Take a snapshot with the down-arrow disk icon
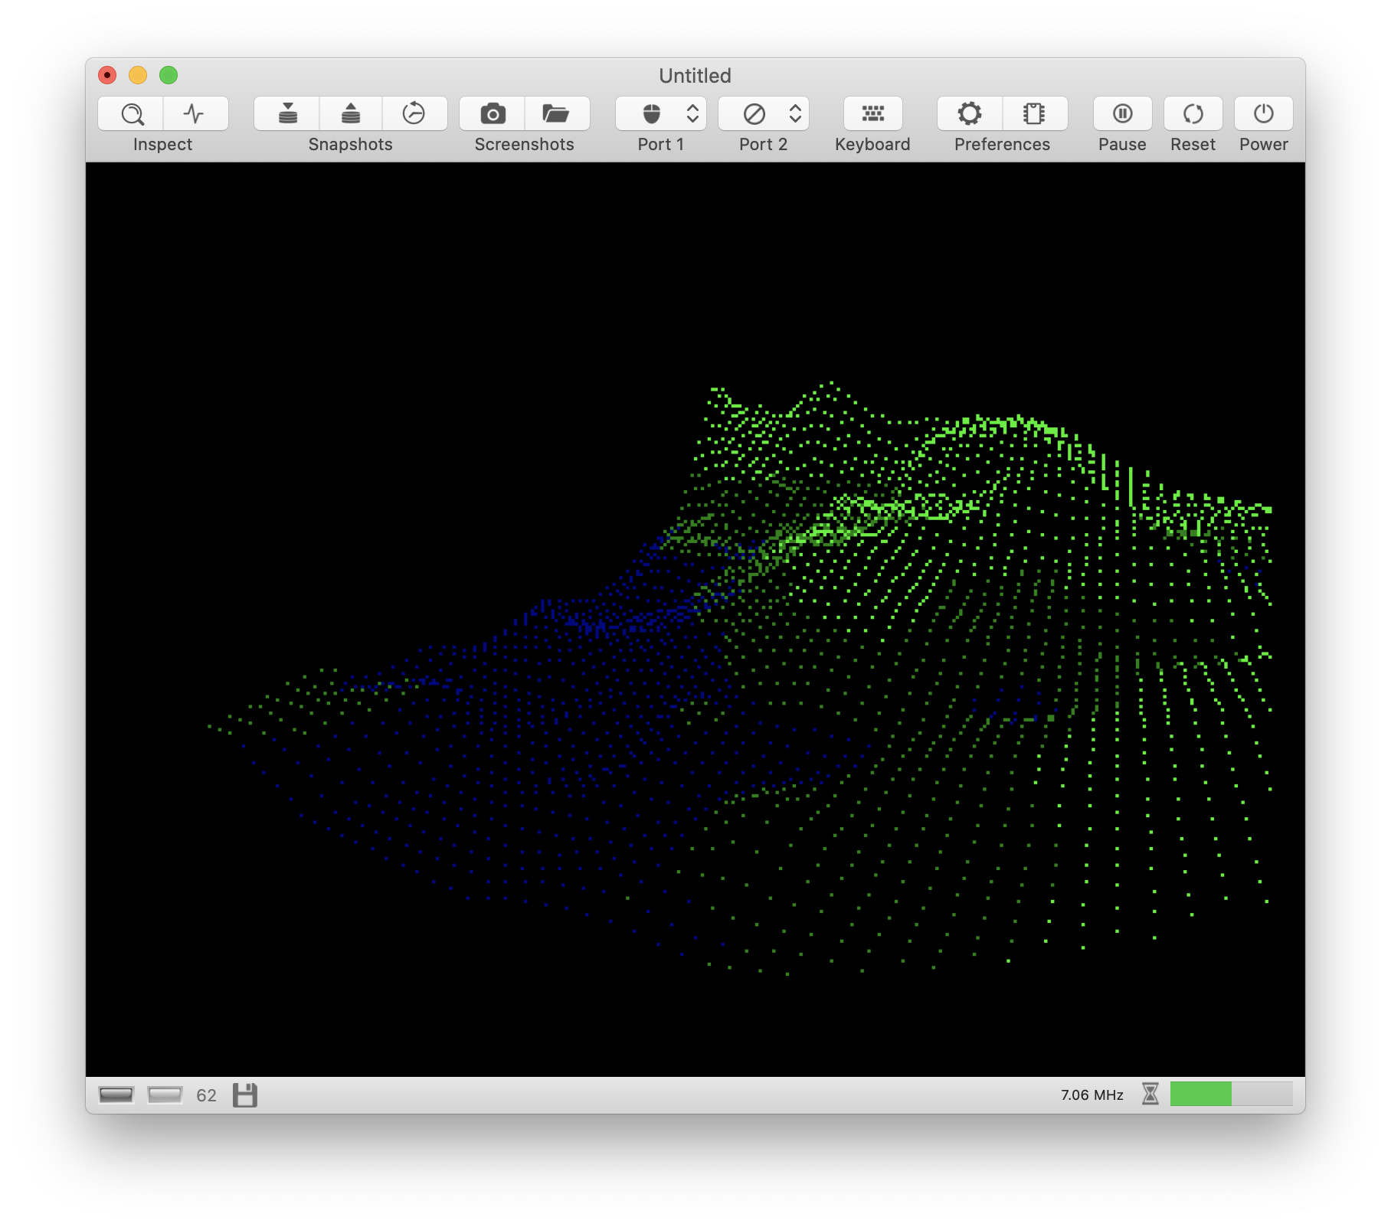Viewport: 1391px width, 1227px height. click(x=287, y=114)
